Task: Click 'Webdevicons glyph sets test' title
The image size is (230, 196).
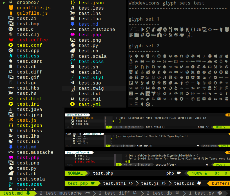Action: tap(166, 3)
